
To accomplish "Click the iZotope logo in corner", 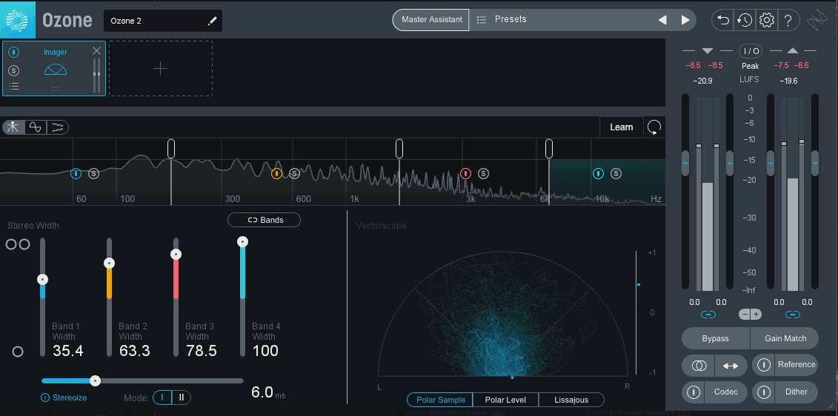I will (817, 20).
